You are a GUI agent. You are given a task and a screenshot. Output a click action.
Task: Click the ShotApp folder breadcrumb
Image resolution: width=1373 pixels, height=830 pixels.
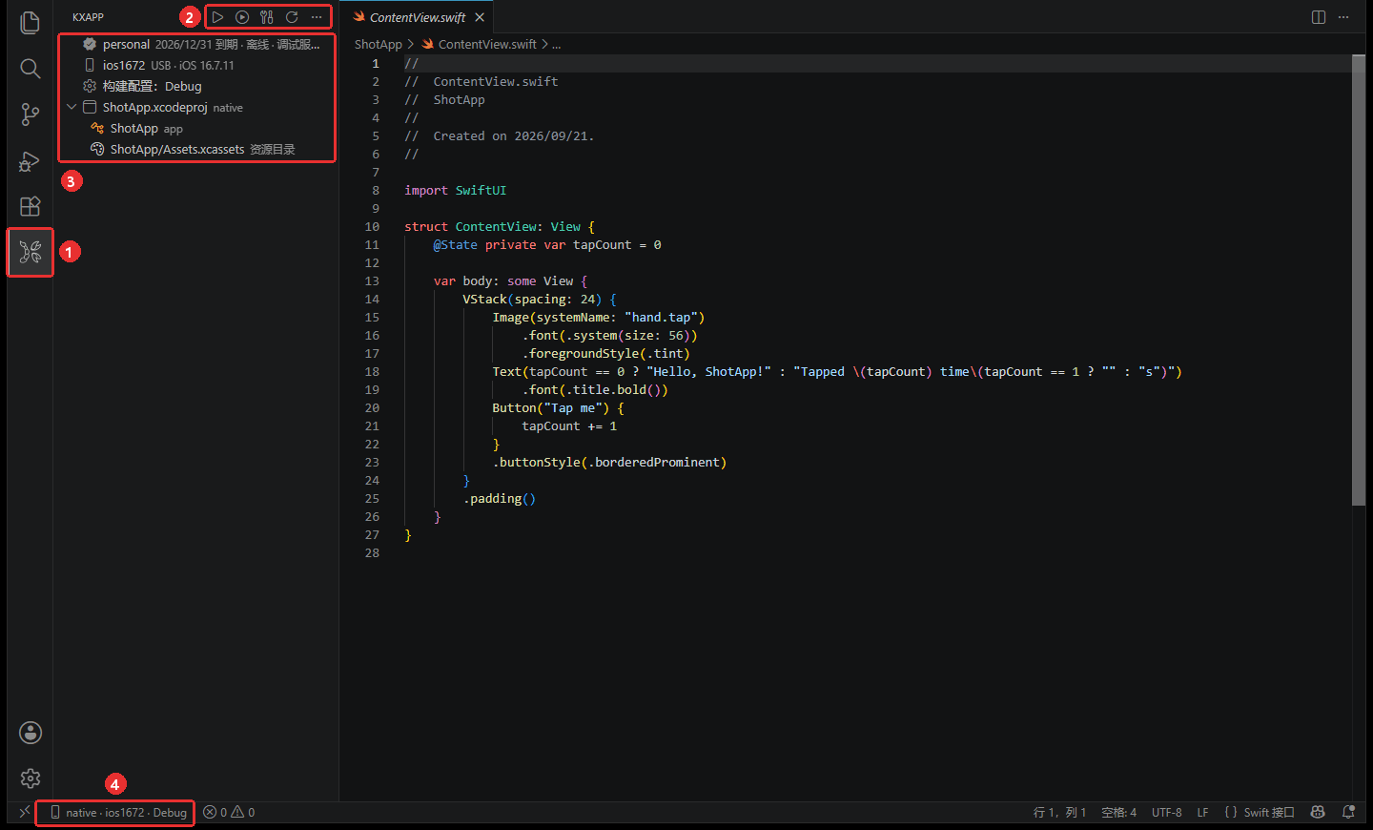point(379,45)
